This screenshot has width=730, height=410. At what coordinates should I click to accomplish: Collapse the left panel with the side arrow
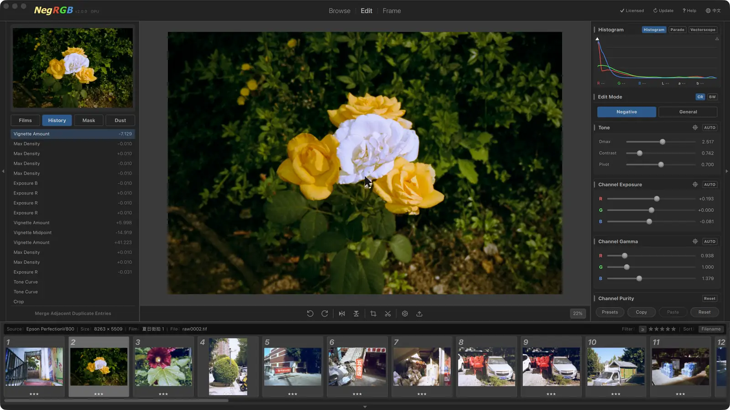(x=3, y=171)
